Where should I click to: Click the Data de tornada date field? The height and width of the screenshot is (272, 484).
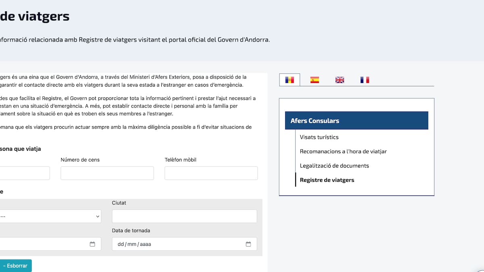click(x=177, y=244)
